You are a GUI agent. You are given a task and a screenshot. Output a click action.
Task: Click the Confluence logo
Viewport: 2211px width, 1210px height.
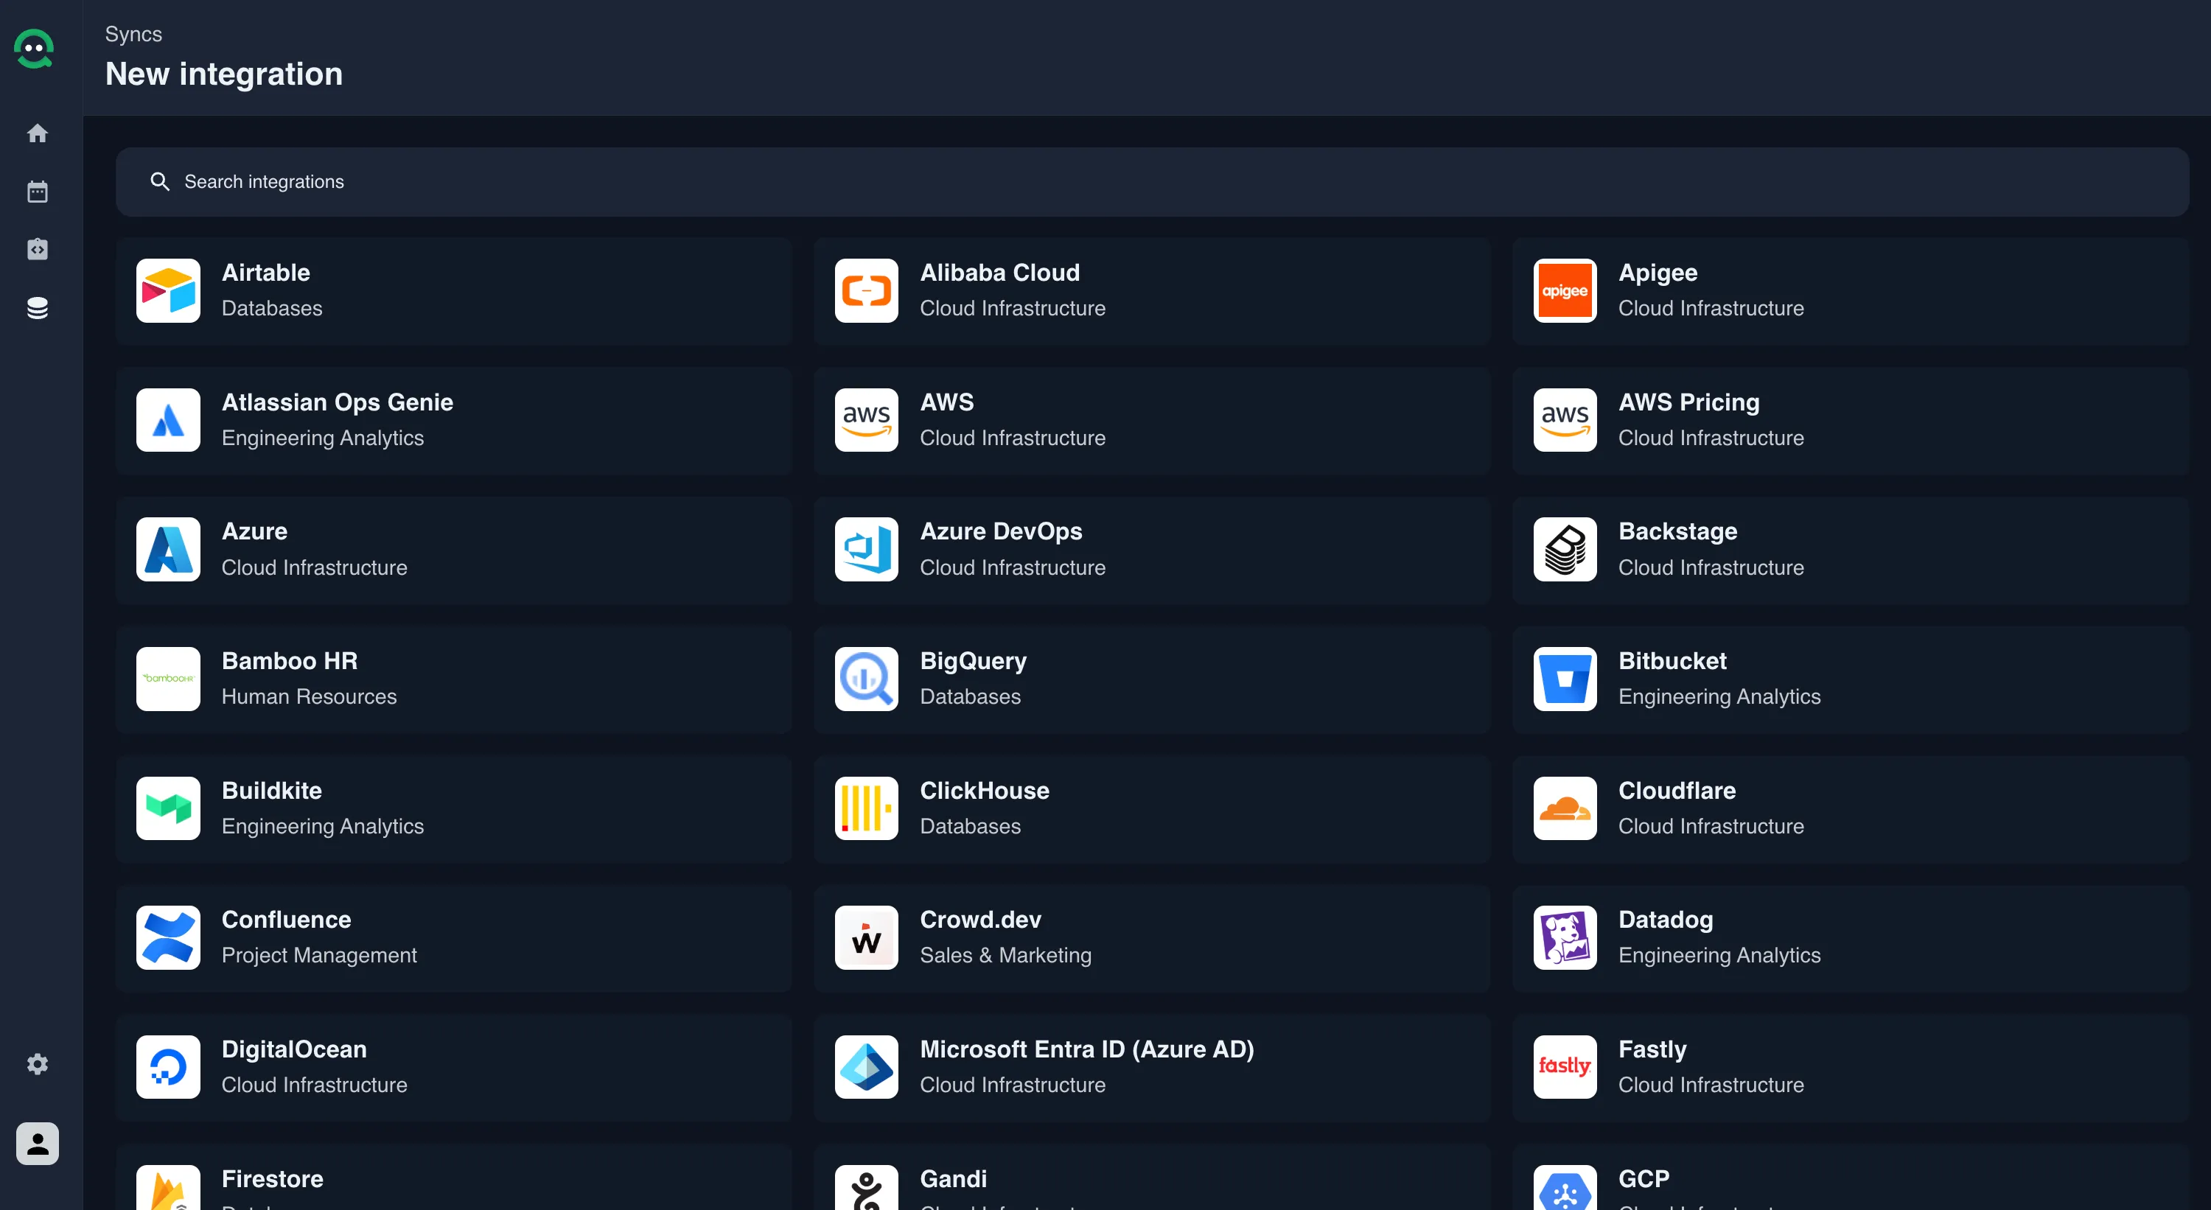(x=168, y=937)
